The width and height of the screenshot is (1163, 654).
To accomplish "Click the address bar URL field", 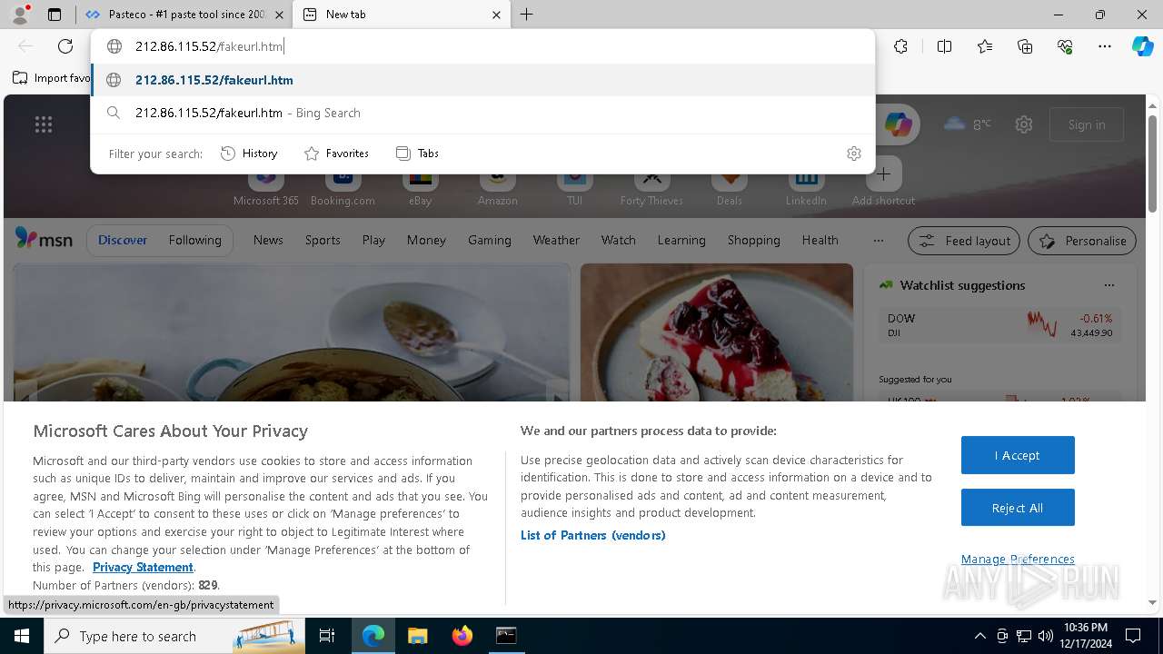I will tap(482, 46).
